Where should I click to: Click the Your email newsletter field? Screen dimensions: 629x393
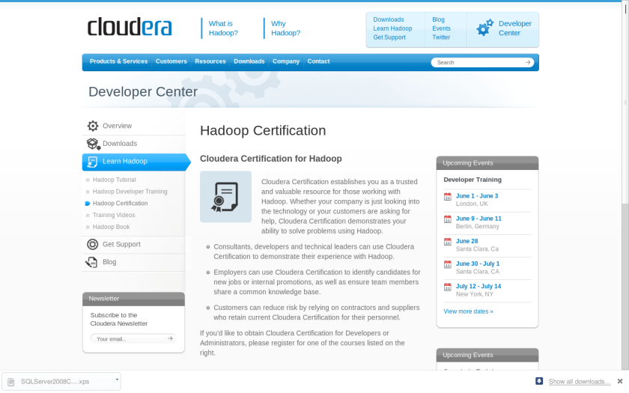[127, 338]
